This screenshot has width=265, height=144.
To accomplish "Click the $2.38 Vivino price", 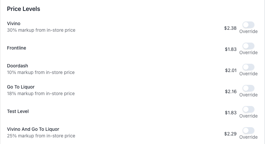I will pos(230,28).
